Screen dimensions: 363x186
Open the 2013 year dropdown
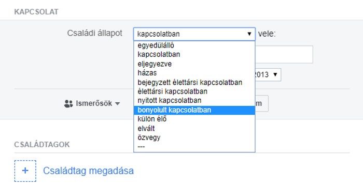pos(268,74)
